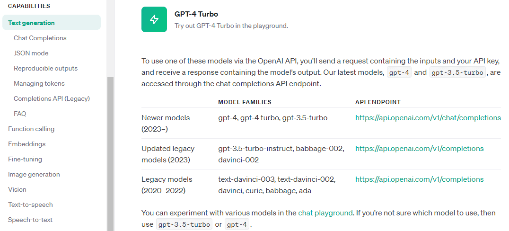The width and height of the screenshot is (509, 231).
Task: Click the sidebar vertical scrollbar
Action: (111, 151)
